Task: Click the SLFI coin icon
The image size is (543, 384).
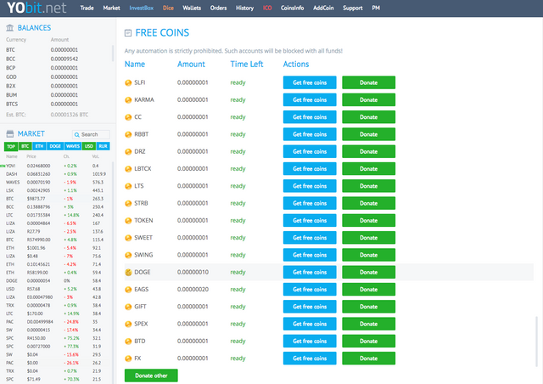Action: pyautogui.click(x=128, y=82)
